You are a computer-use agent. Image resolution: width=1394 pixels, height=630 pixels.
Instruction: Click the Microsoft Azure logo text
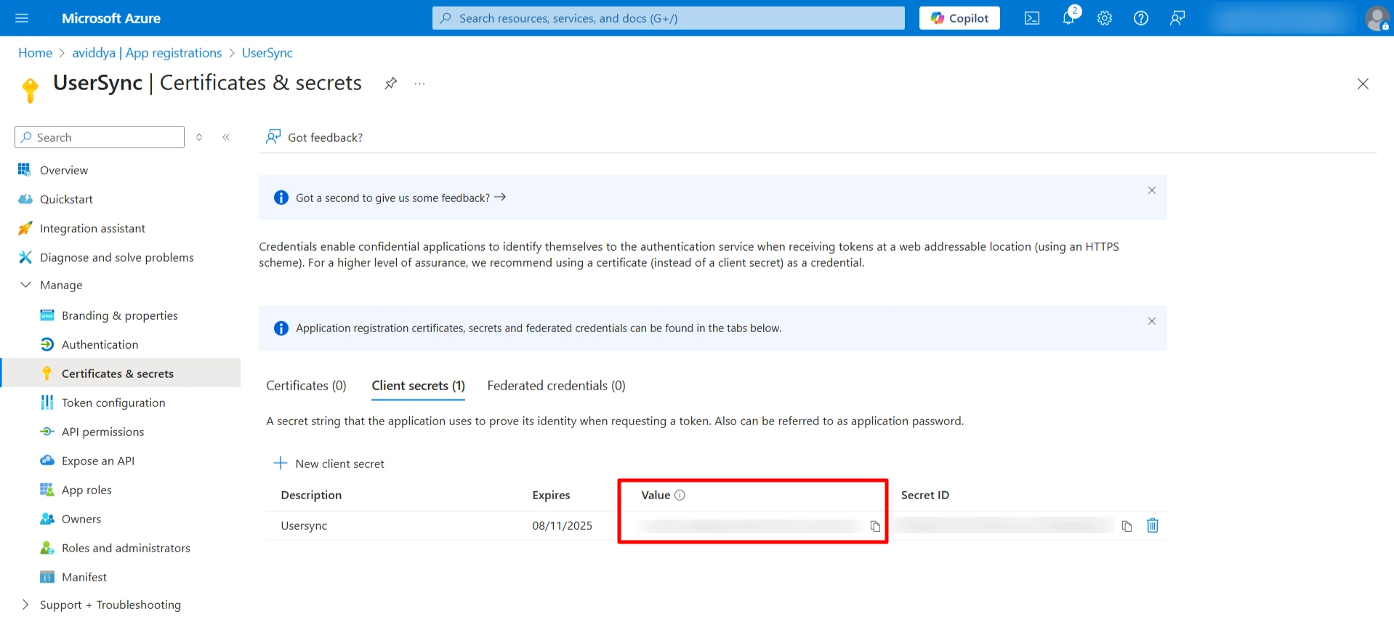(111, 18)
